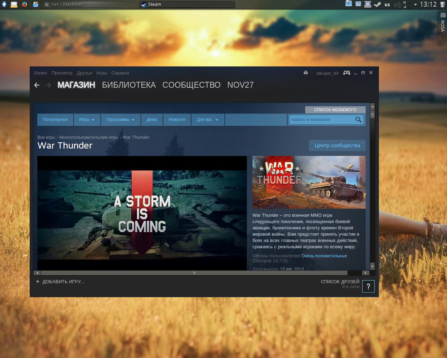Image resolution: width=447 pixels, height=358 pixels.
Task: Click the 13:12 panel clock
Action: [428, 4]
